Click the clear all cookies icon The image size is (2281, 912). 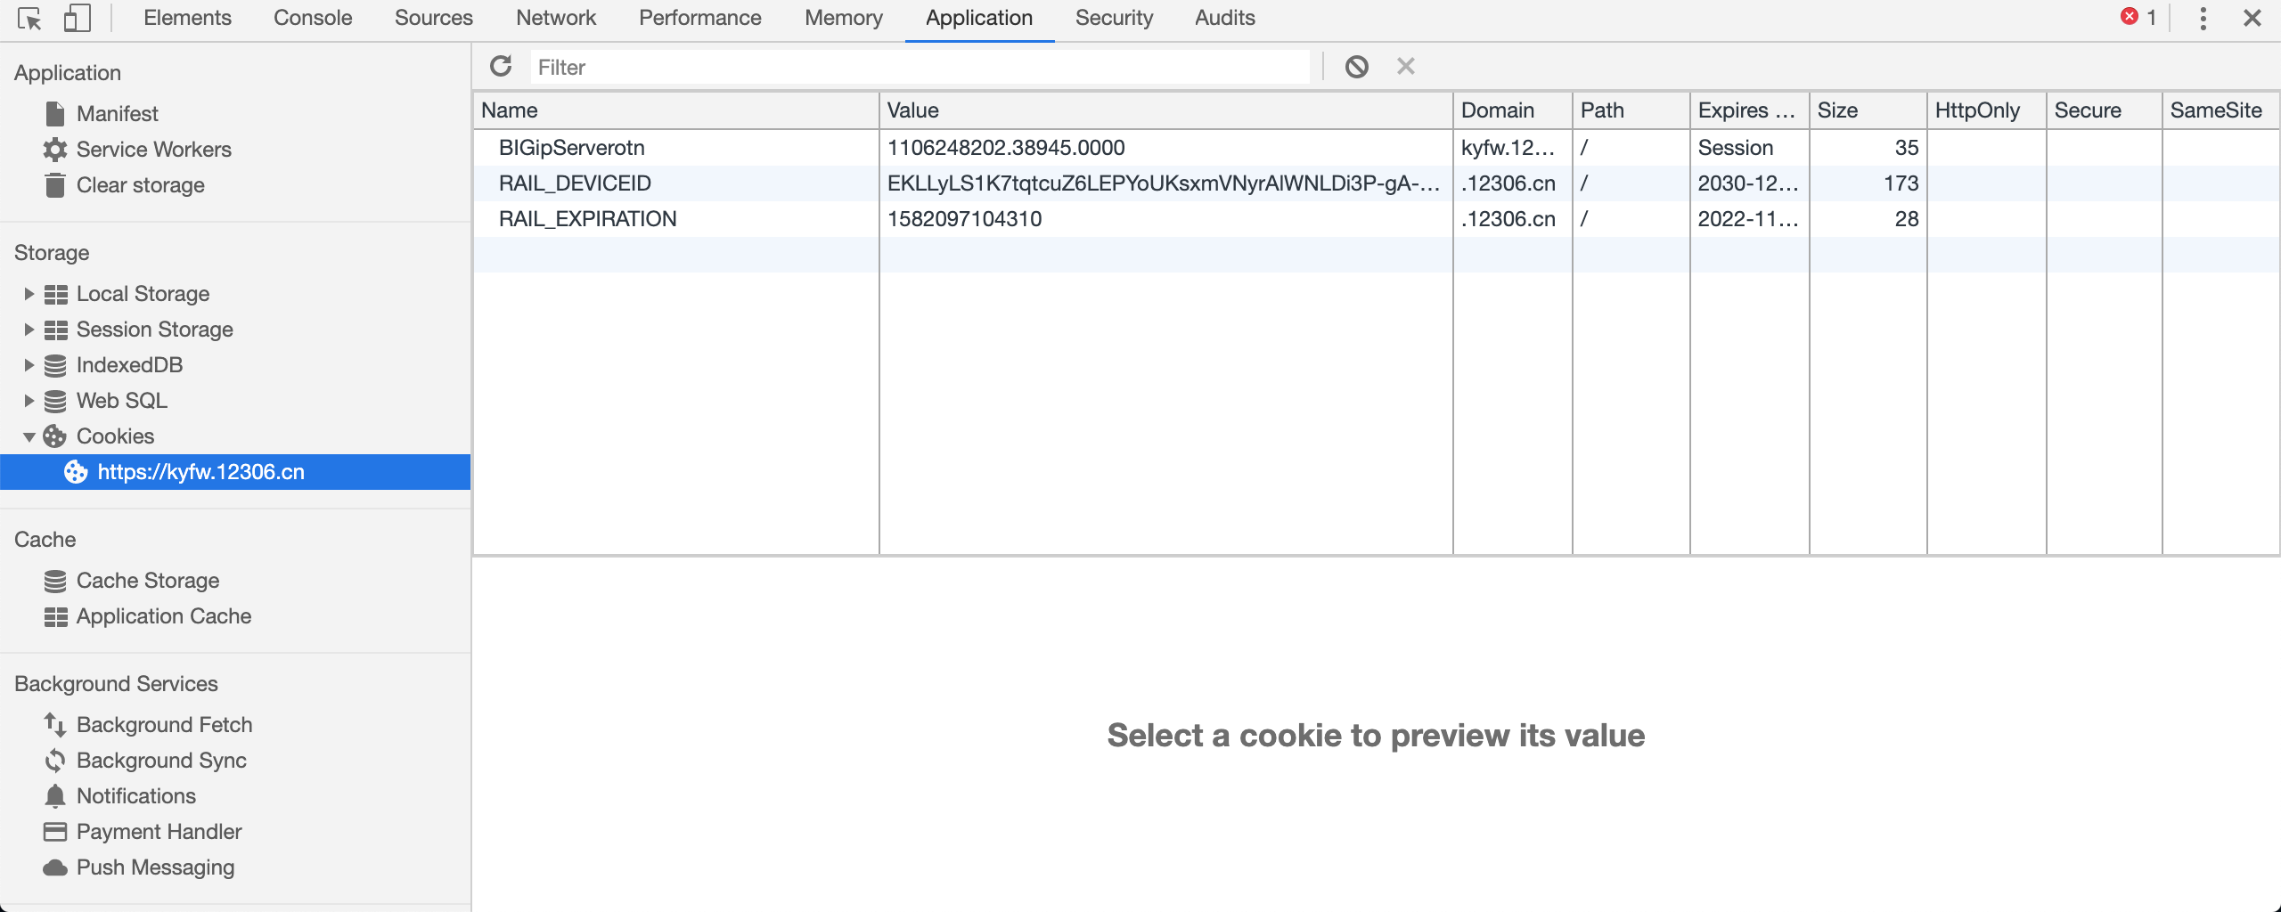click(x=1356, y=67)
